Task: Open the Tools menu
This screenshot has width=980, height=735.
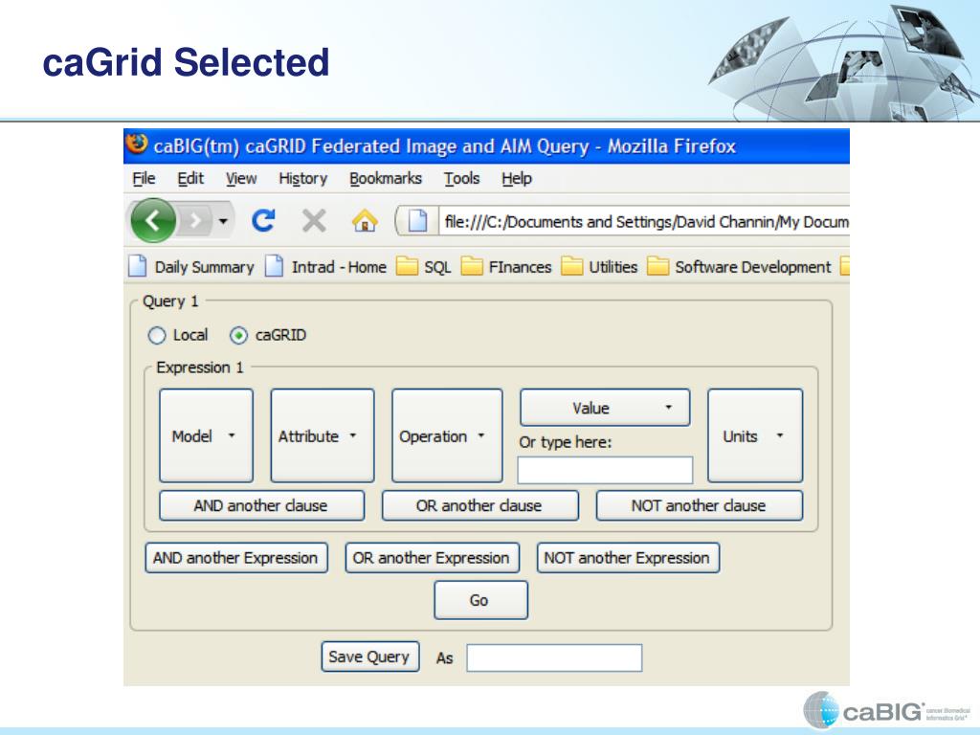Action: point(462,179)
